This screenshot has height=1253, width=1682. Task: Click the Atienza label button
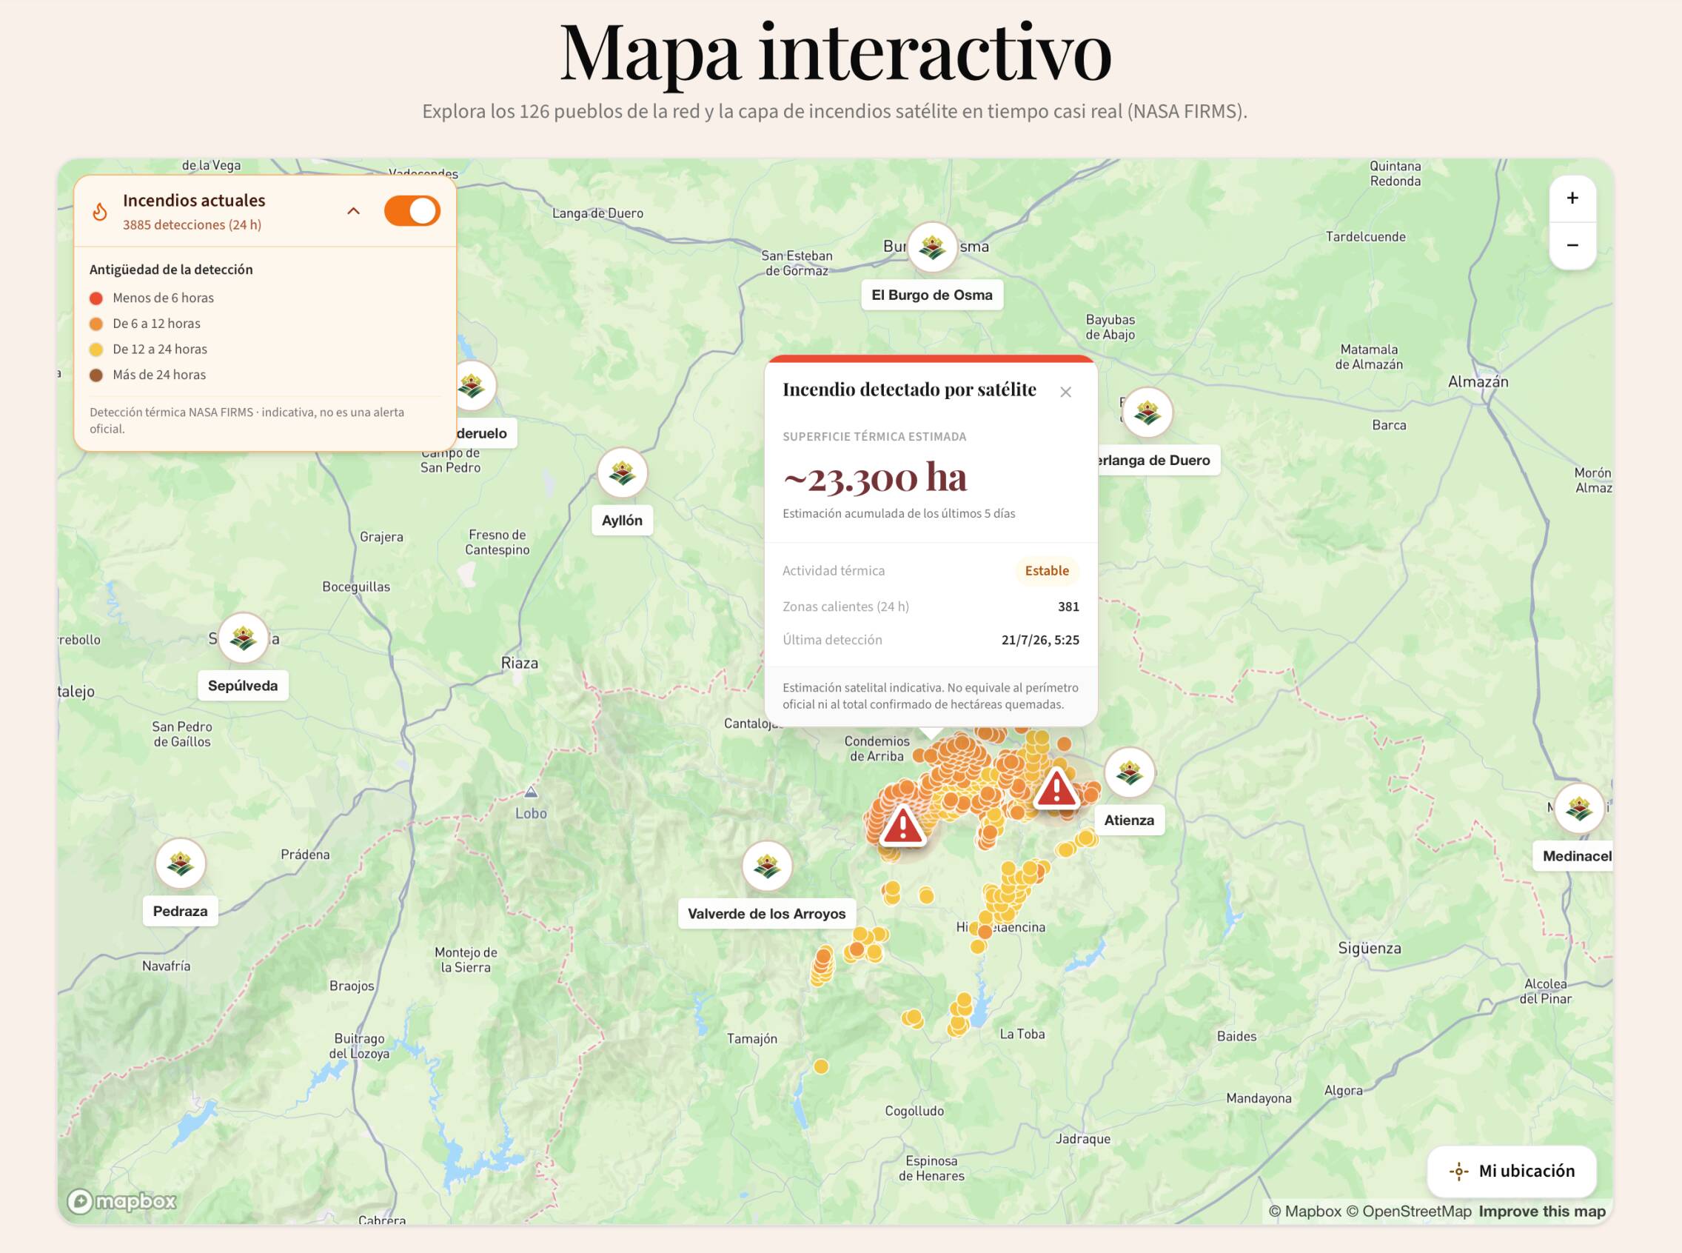point(1129,820)
